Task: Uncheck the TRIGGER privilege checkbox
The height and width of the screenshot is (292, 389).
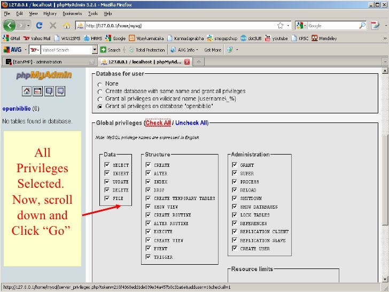Action: pyautogui.click(x=148, y=257)
